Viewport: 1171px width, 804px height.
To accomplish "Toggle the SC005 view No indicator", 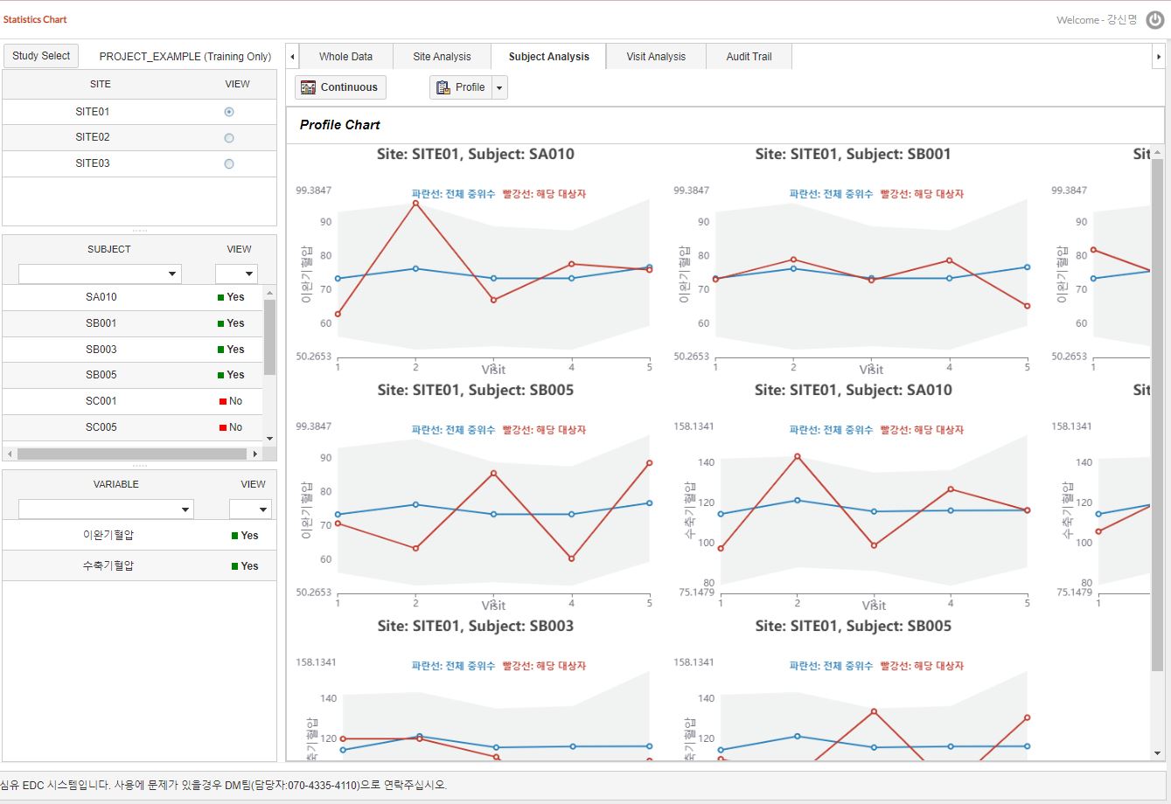I will pyautogui.click(x=231, y=427).
